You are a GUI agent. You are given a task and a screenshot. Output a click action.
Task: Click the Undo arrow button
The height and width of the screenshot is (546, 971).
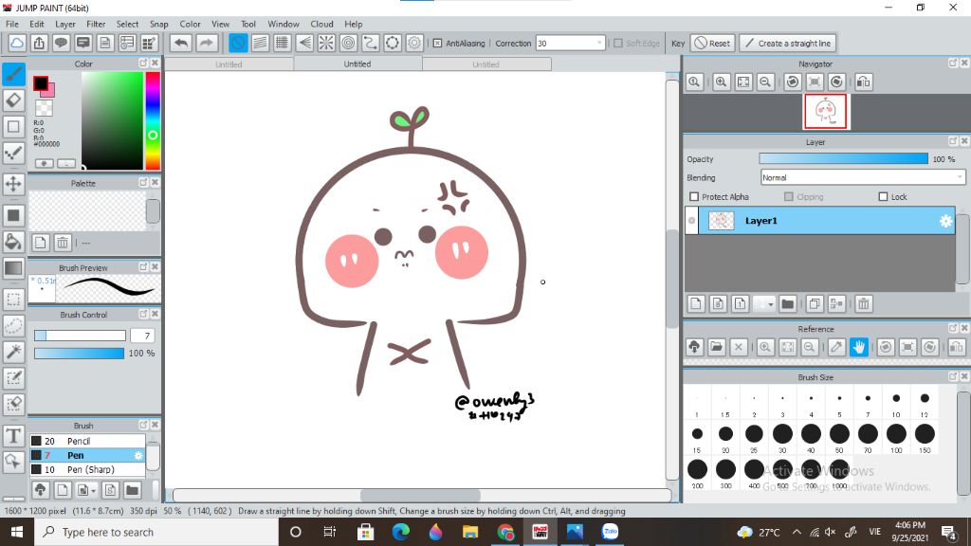181,44
